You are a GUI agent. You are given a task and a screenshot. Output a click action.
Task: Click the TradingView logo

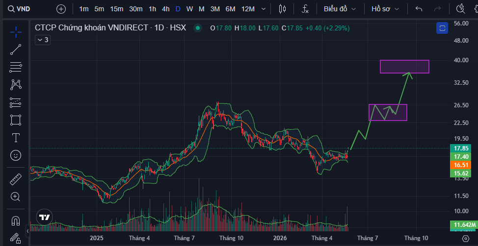pyautogui.click(x=45, y=217)
